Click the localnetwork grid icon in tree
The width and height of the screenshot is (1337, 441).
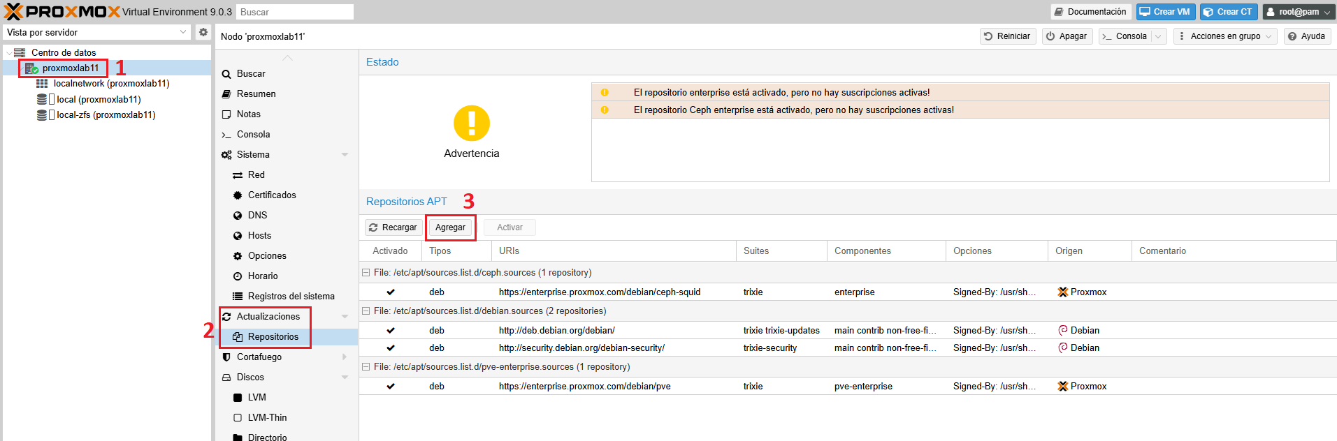coord(42,84)
